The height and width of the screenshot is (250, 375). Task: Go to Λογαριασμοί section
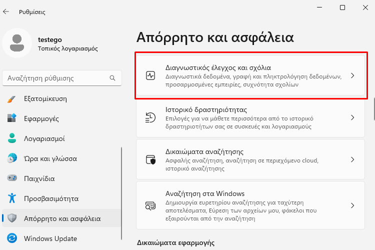pyautogui.click(x=61, y=138)
